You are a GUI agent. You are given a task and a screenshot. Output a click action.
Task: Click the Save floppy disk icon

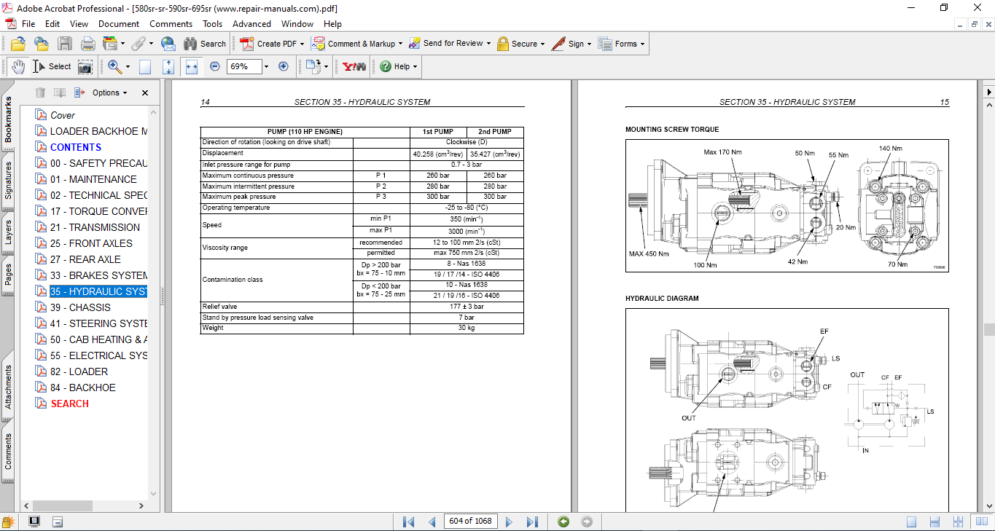(x=65, y=44)
